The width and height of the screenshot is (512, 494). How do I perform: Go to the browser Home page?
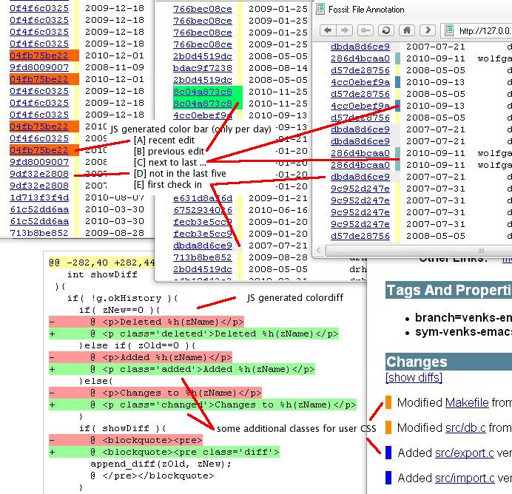(x=405, y=30)
